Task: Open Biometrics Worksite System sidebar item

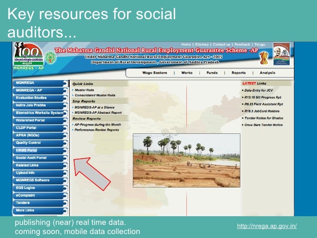Action: [x=40, y=113]
